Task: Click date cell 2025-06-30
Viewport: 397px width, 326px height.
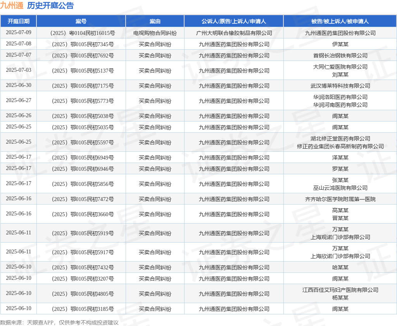Action: tap(19, 85)
